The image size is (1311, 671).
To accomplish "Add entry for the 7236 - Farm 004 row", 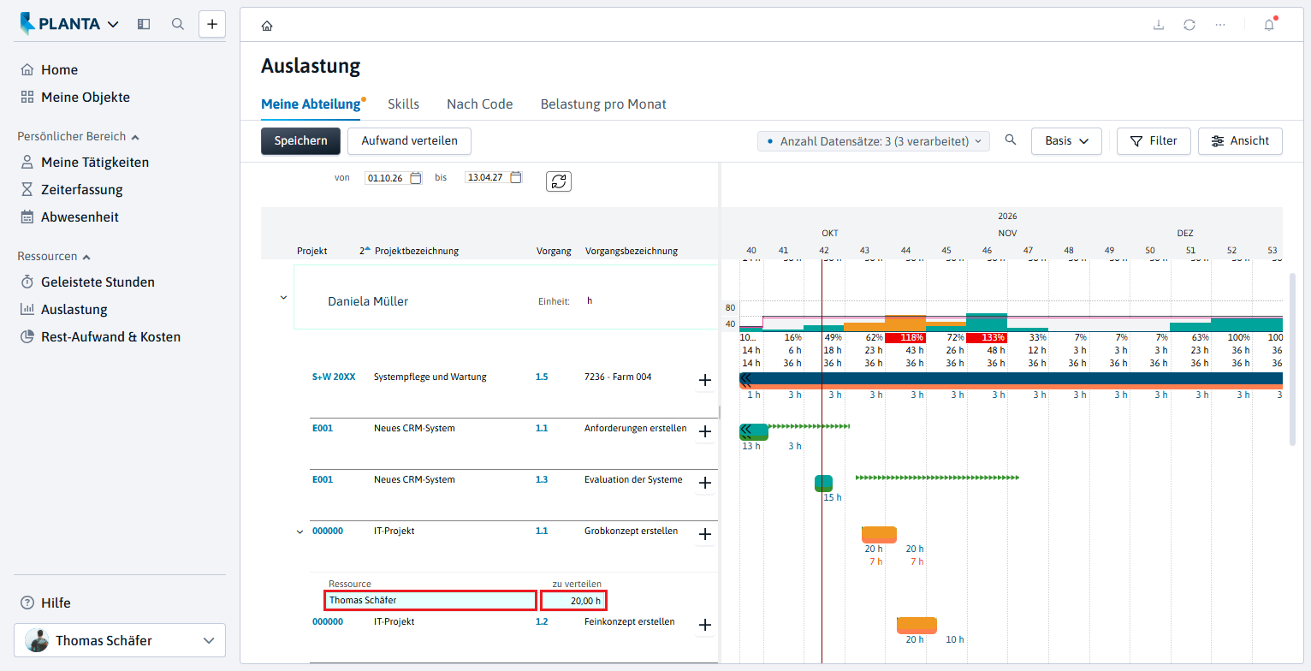I will [x=705, y=380].
